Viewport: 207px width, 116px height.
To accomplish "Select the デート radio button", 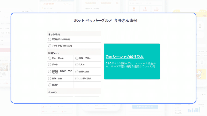I will 50,64.
